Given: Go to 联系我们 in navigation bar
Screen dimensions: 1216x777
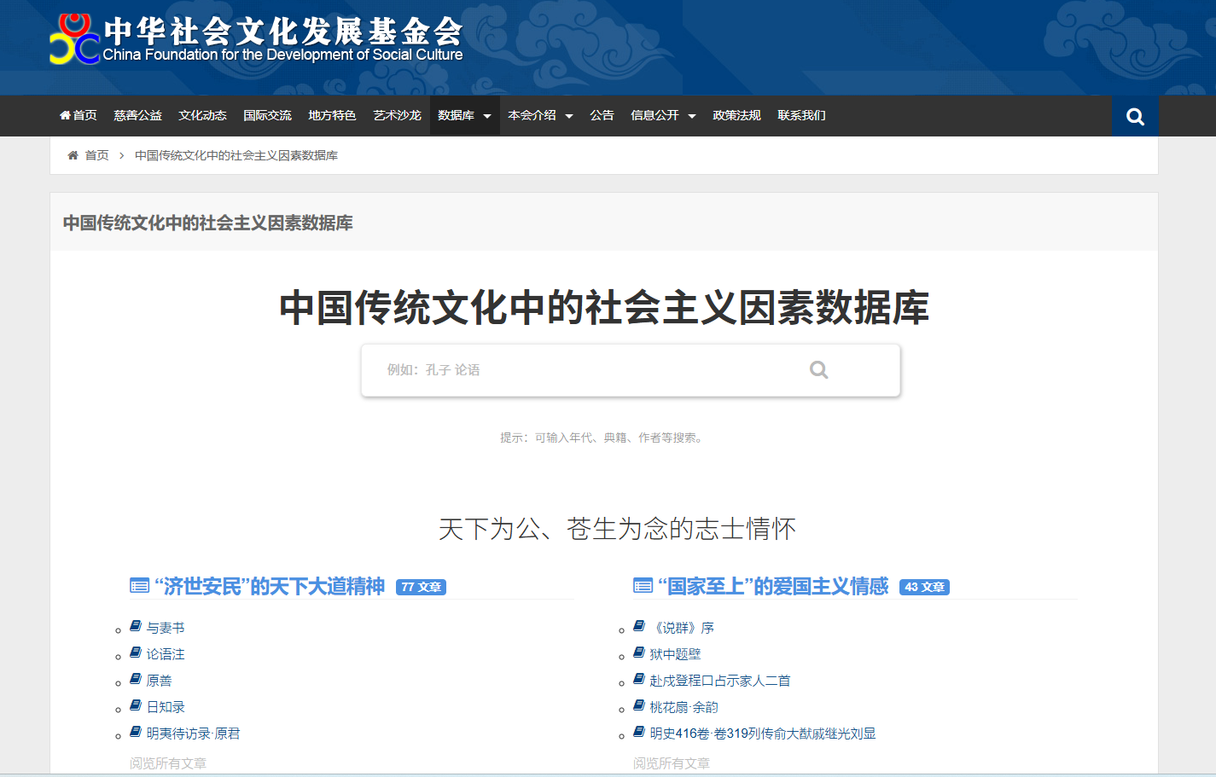Looking at the screenshot, I should [801, 115].
